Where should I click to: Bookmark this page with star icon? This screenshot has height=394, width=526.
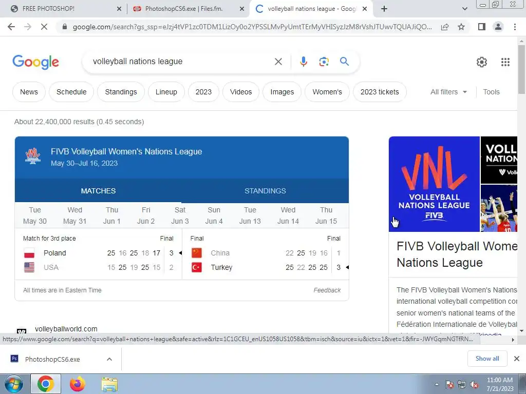tap(461, 27)
